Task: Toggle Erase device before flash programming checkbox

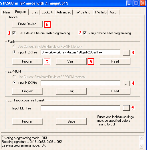Action: (14, 33)
